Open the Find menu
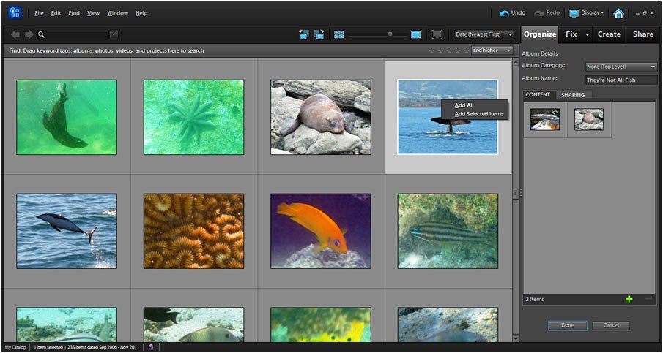 74,13
